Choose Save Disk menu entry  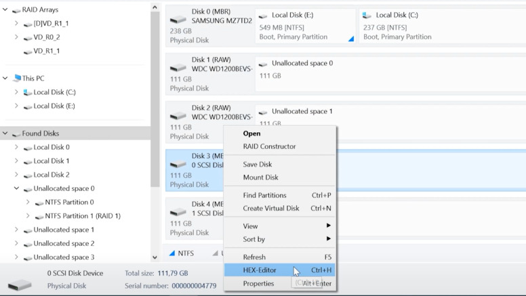(x=279, y=165)
